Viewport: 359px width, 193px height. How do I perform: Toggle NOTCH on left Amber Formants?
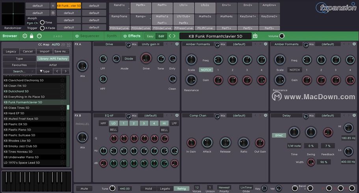pos(206,70)
